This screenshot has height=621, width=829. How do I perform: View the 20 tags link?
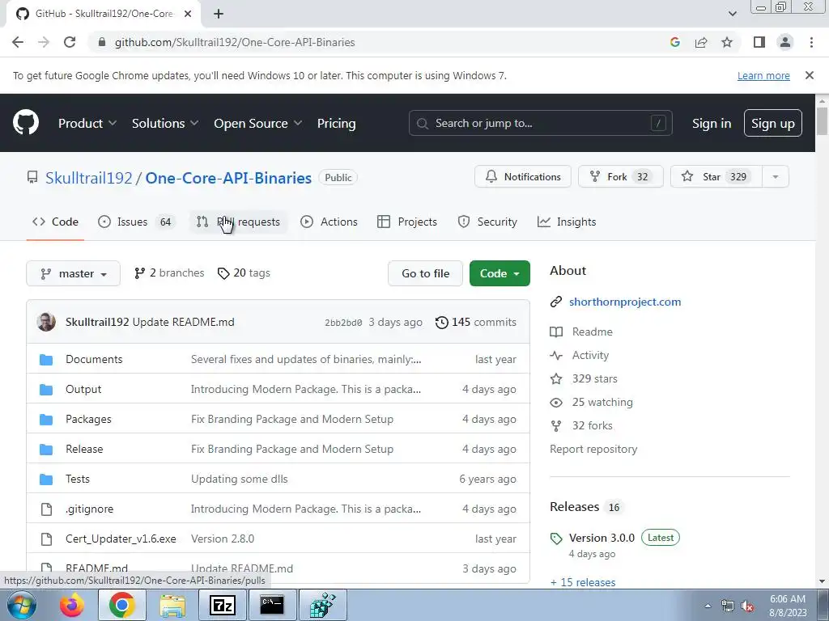[244, 273]
